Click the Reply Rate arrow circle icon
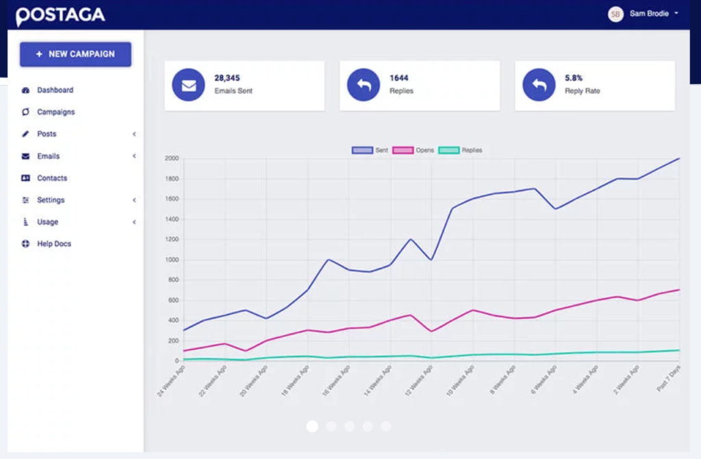Viewport: 701px width, 459px height. (539, 84)
